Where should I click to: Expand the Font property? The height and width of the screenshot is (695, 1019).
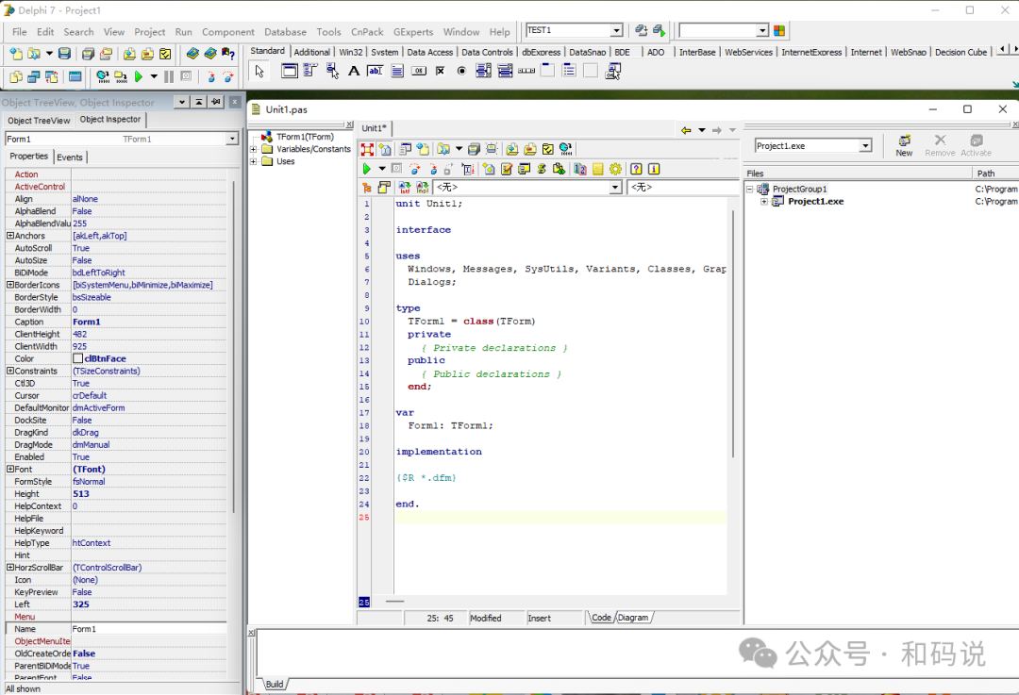[10, 469]
